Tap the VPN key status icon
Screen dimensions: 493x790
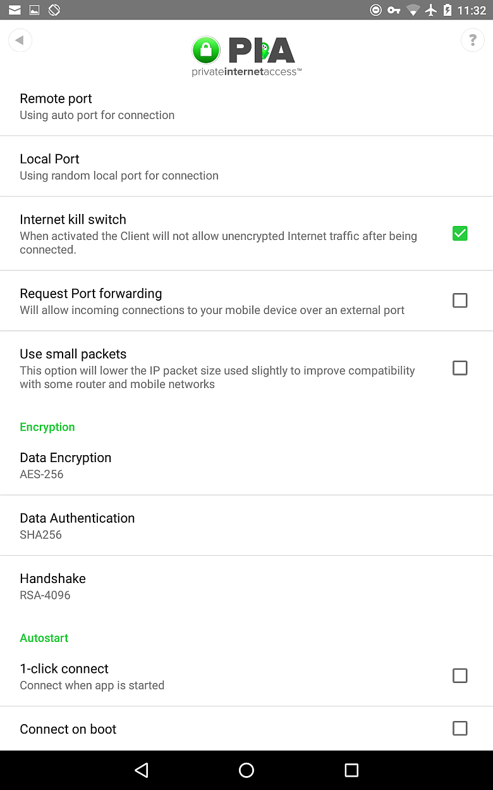click(392, 9)
